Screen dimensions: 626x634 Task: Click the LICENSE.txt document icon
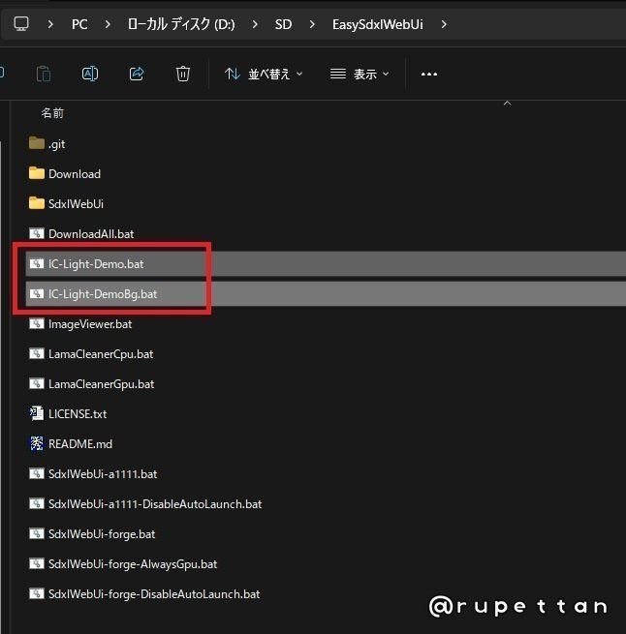[x=37, y=413]
